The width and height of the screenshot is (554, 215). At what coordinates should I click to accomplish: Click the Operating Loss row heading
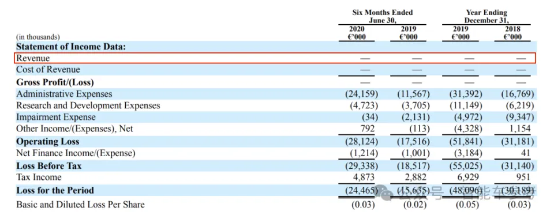click(x=48, y=142)
